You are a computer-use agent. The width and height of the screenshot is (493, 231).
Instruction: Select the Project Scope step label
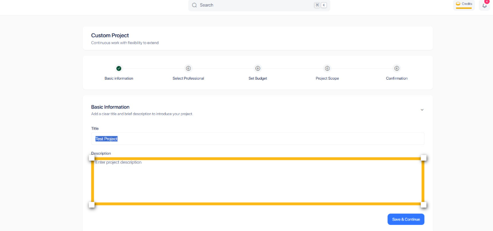(327, 78)
